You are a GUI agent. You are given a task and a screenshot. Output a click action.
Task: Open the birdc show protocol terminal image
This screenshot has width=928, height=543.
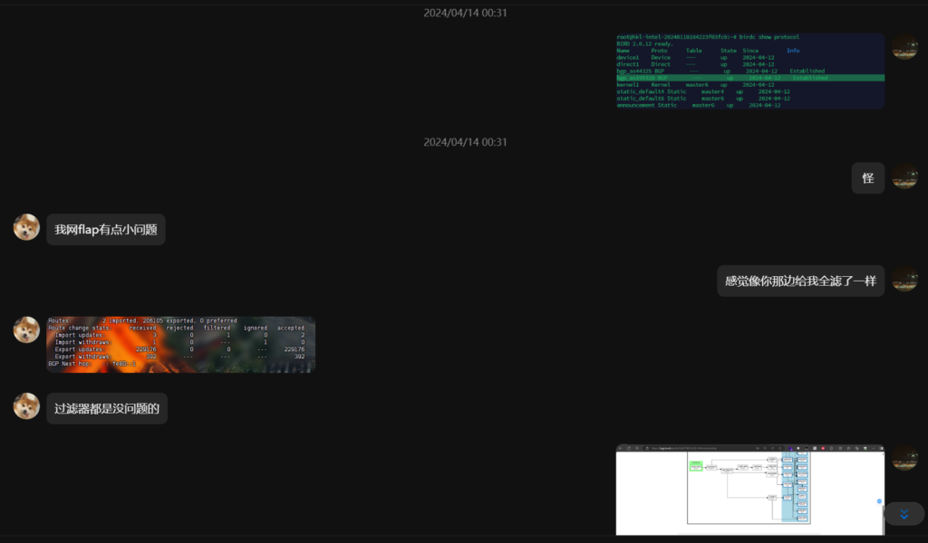point(749,71)
